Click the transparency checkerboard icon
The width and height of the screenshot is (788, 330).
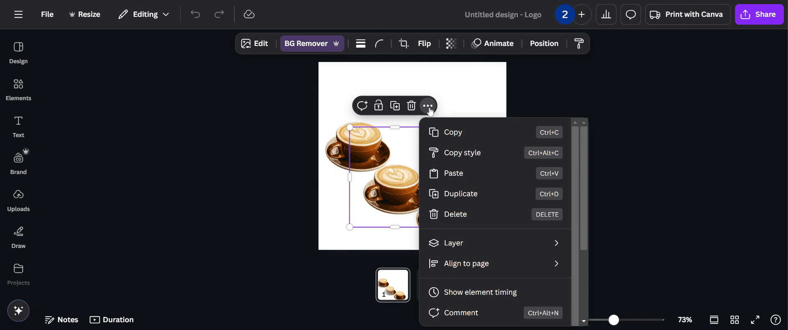[x=451, y=44]
